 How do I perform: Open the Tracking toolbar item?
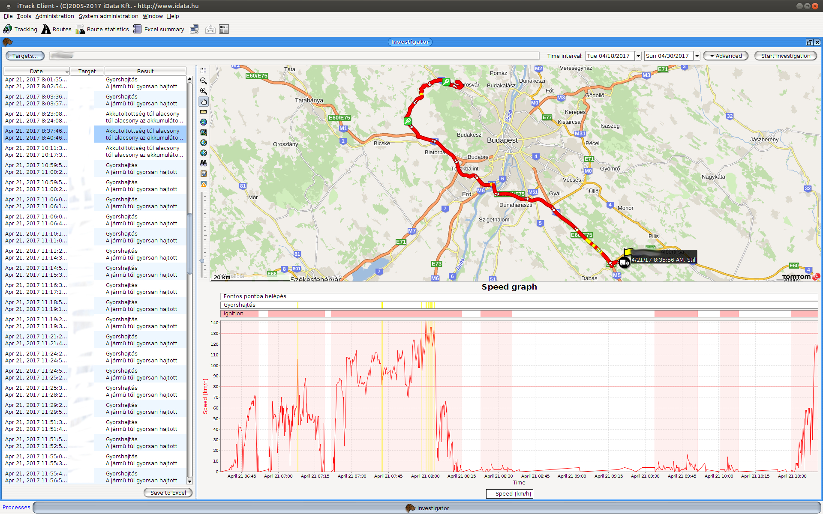[x=20, y=29]
